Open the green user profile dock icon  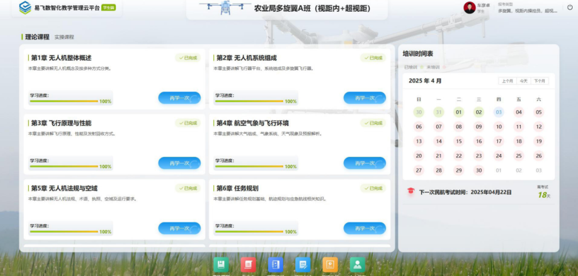[x=358, y=265]
